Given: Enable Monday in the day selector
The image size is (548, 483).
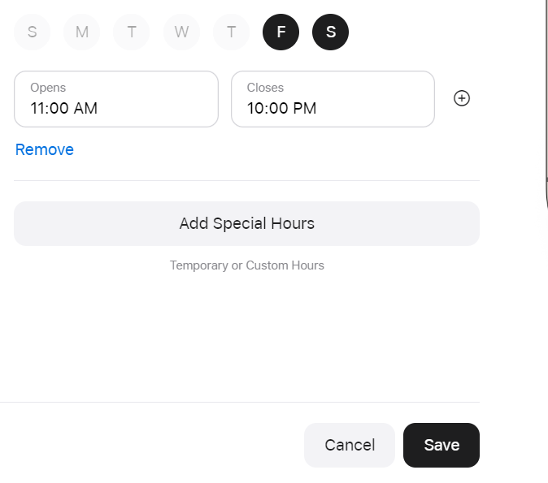Looking at the screenshot, I should tap(82, 32).
